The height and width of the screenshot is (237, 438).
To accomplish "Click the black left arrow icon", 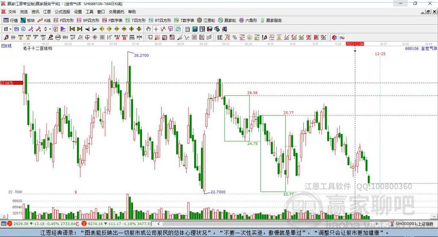I will pos(87,29).
